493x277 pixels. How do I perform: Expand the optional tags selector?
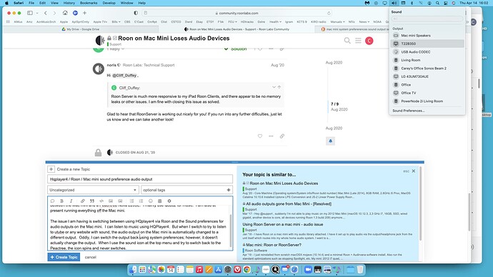click(186, 190)
